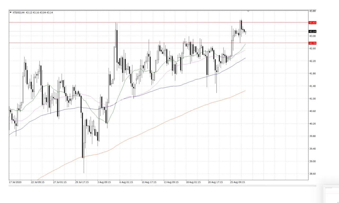Click the 10 Aug 17:15 time label
Viewport: 339px width, 203px height.
[148, 182]
